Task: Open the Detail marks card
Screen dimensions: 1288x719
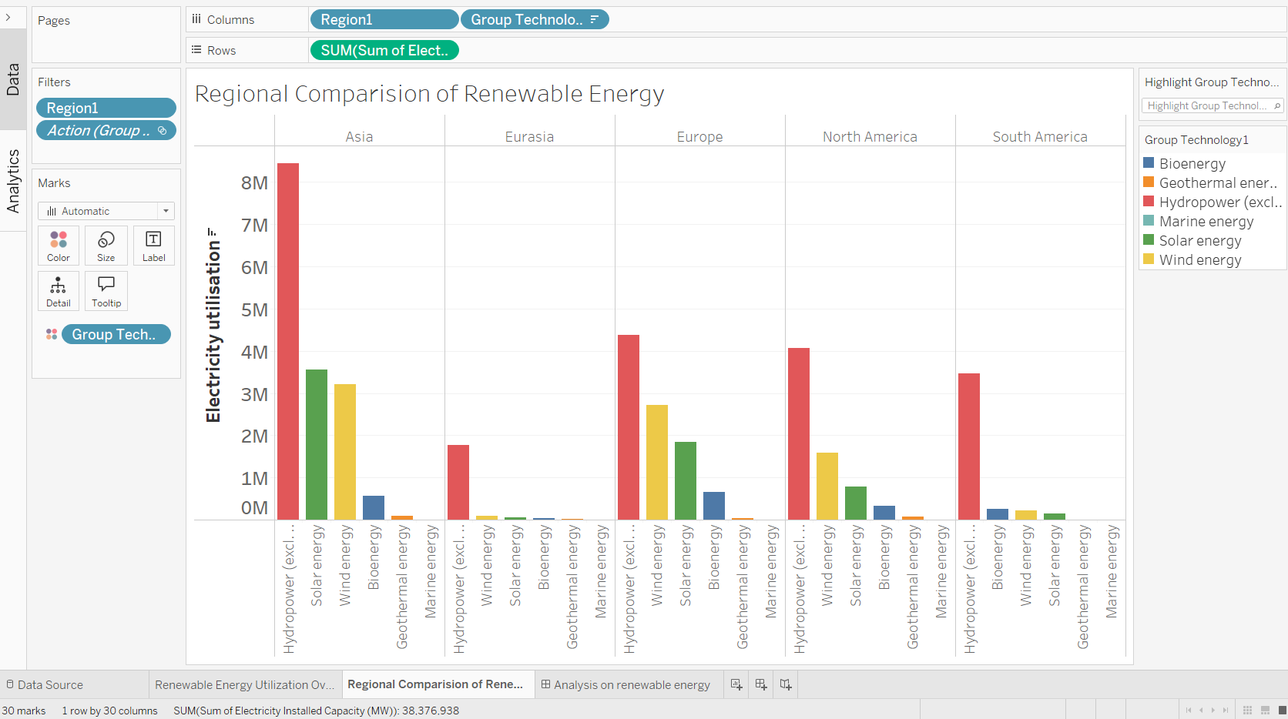Action: [x=59, y=291]
